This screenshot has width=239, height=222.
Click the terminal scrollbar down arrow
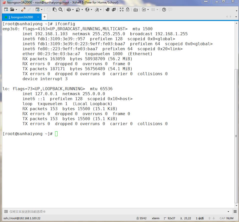236,206
